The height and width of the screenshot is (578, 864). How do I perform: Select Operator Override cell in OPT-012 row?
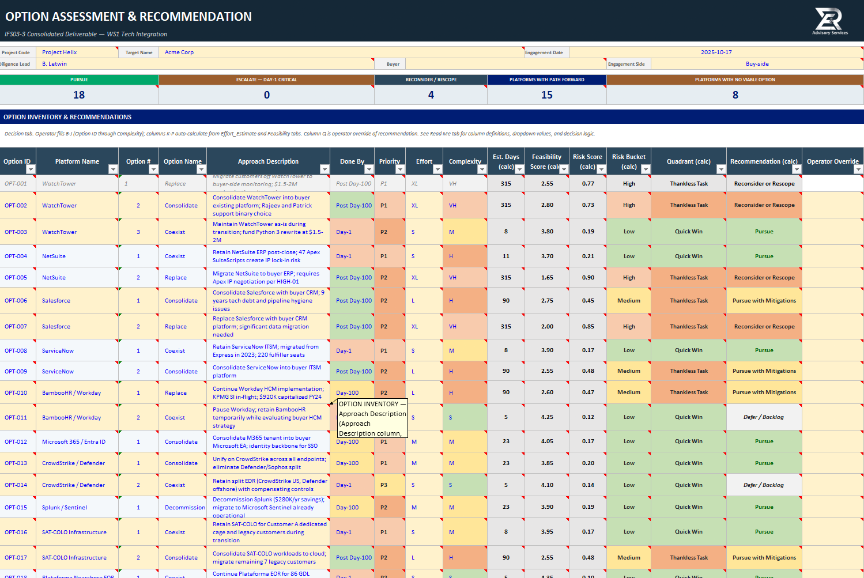(833, 441)
